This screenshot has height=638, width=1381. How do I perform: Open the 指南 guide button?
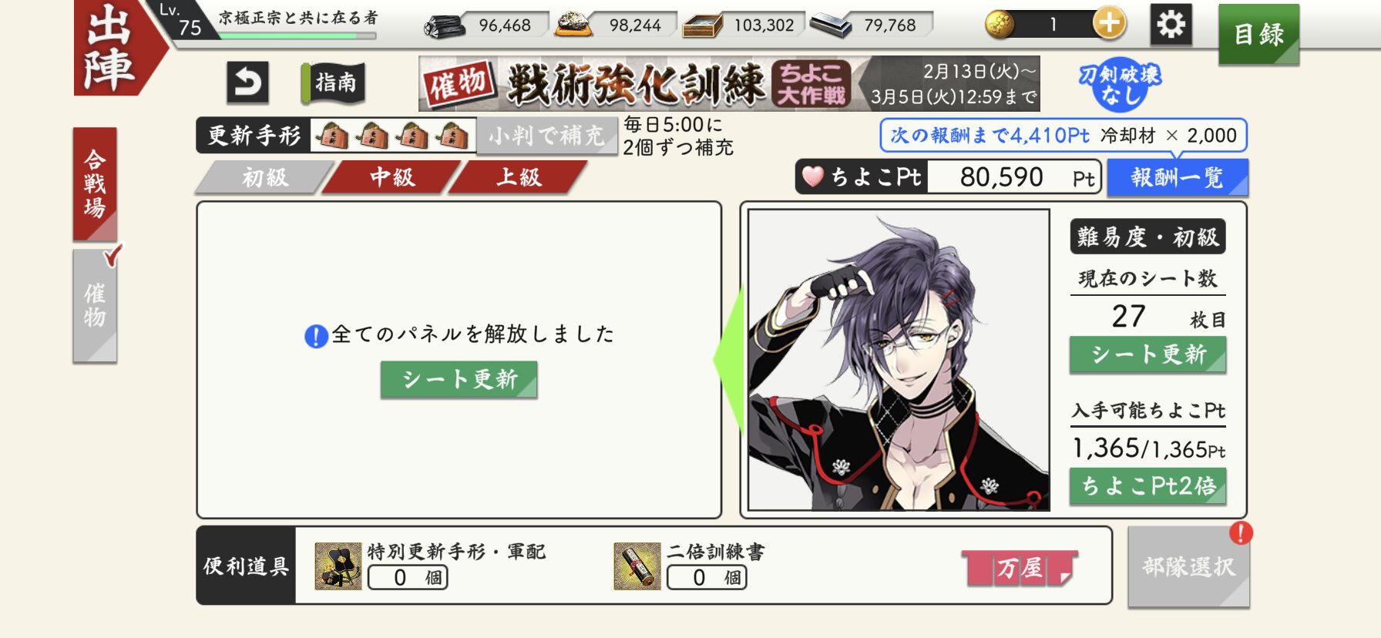click(x=334, y=82)
